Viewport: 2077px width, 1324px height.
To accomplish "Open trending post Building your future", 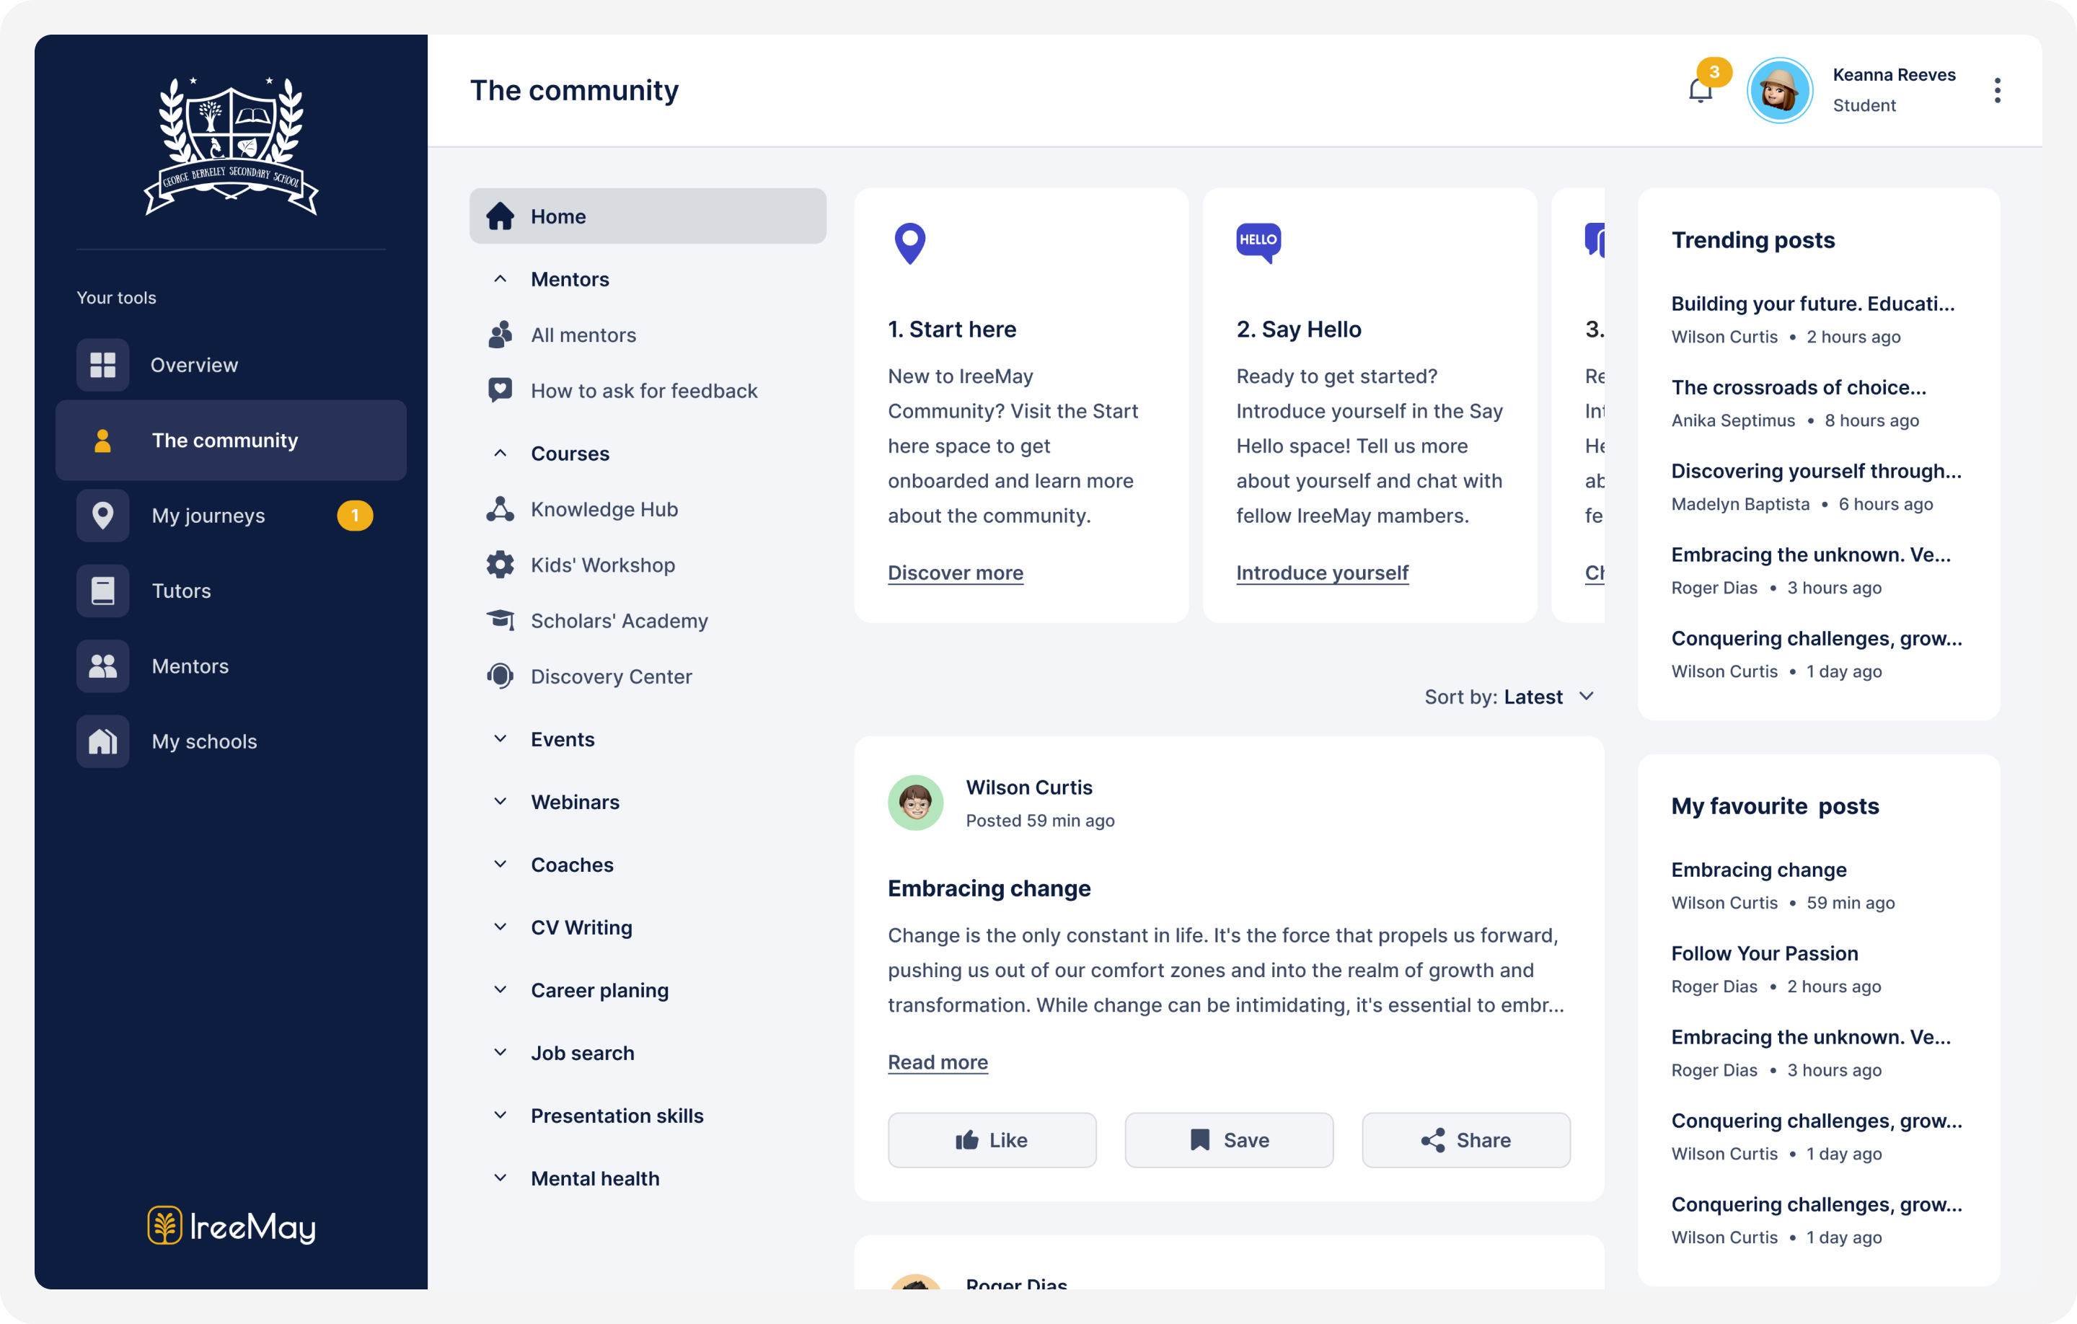I will click(1812, 304).
